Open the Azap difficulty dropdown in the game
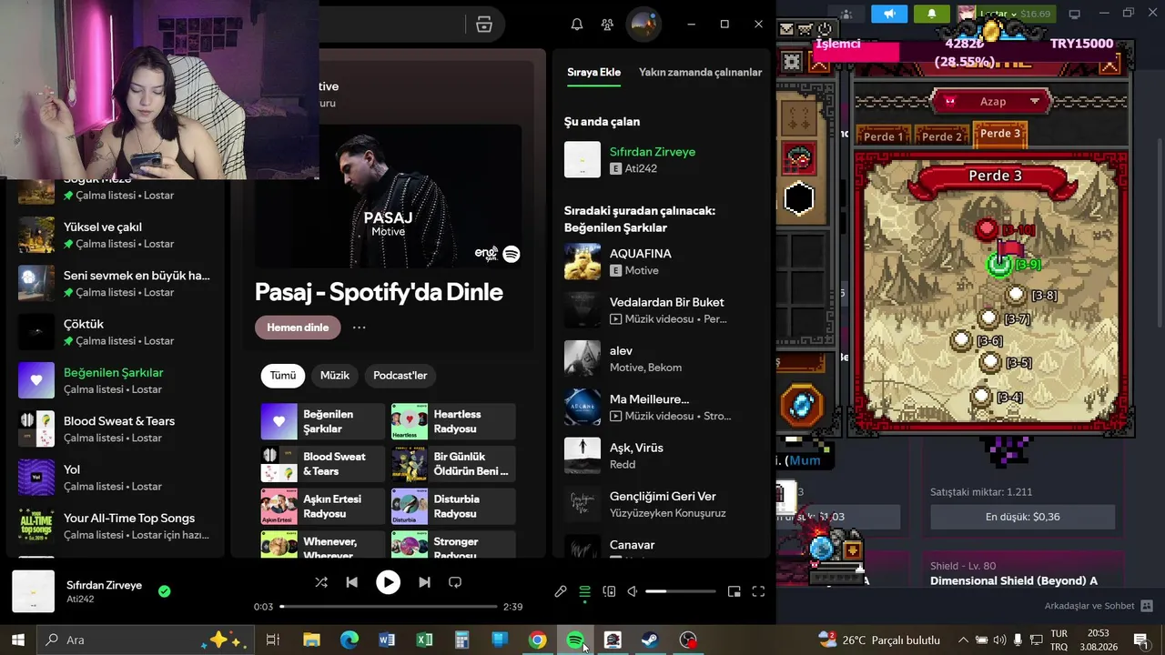Viewport: 1165px width, 655px height. point(993,101)
